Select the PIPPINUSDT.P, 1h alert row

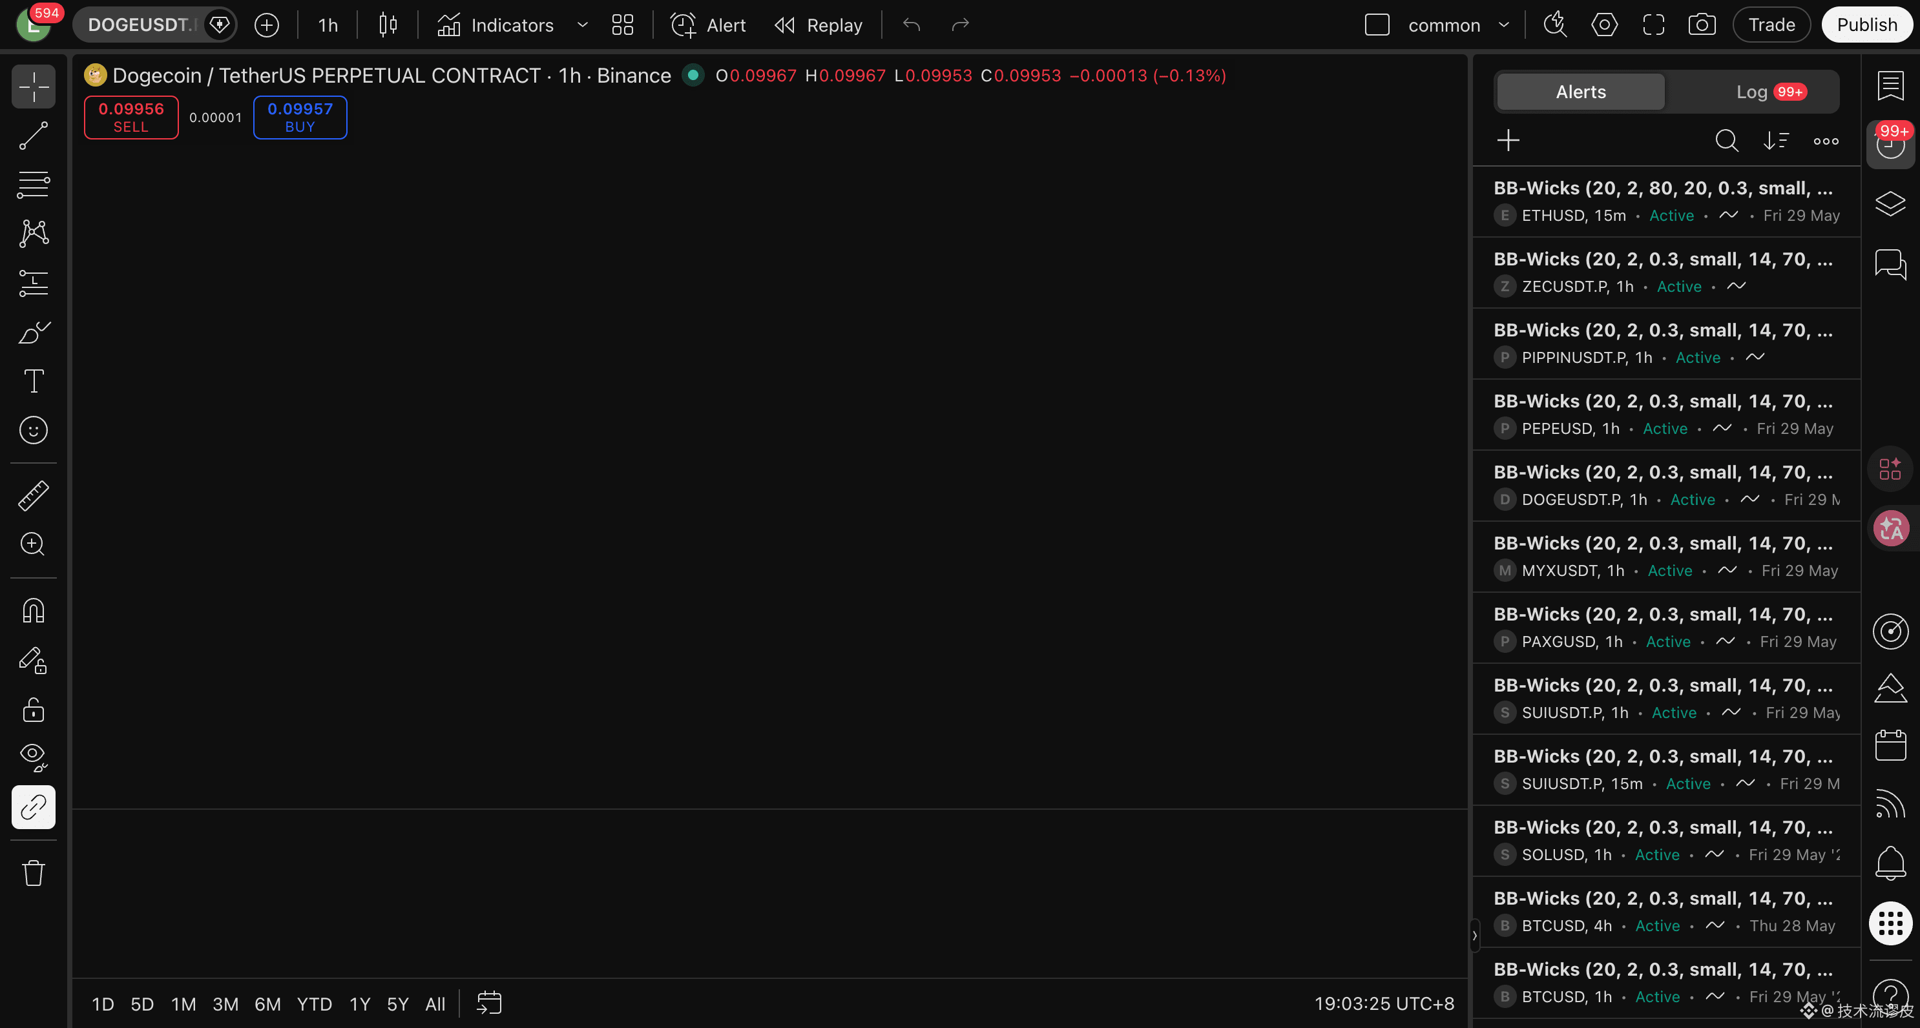coord(1667,344)
